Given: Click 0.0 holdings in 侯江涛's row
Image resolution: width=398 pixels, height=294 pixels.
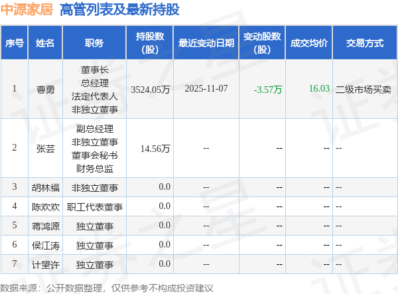Looking at the screenshot, I should [165, 245].
